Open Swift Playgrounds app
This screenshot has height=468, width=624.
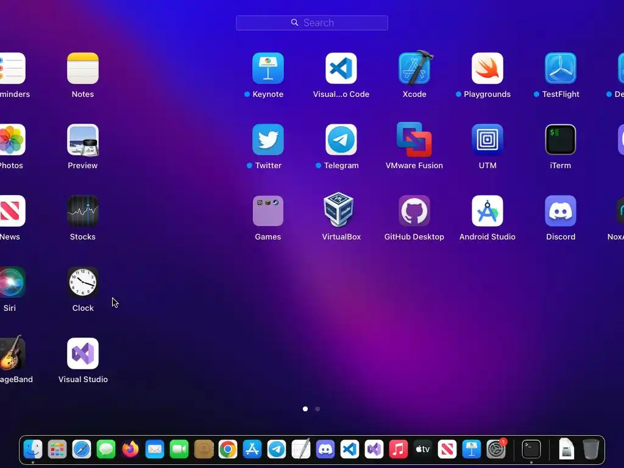487,68
